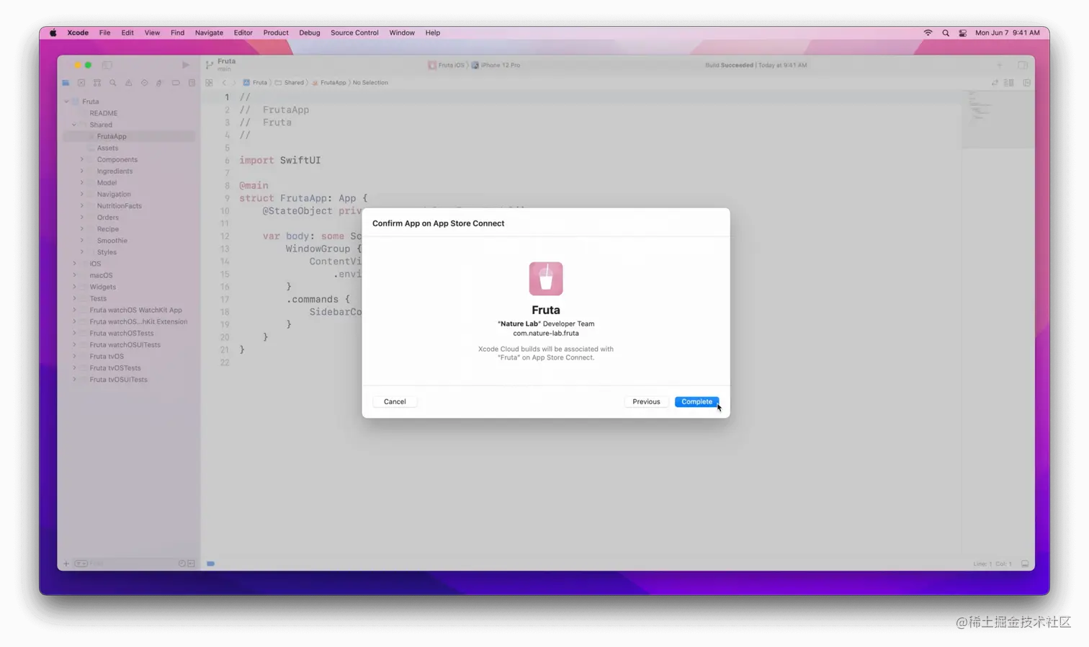Click the related items grid icon
Screen dimensions: 1089x647
tap(209, 83)
